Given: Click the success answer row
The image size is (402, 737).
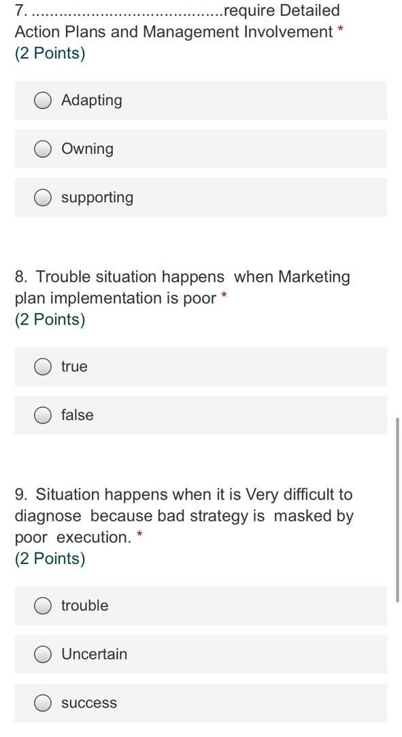Looking at the screenshot, I should click(x=201, y=703).
